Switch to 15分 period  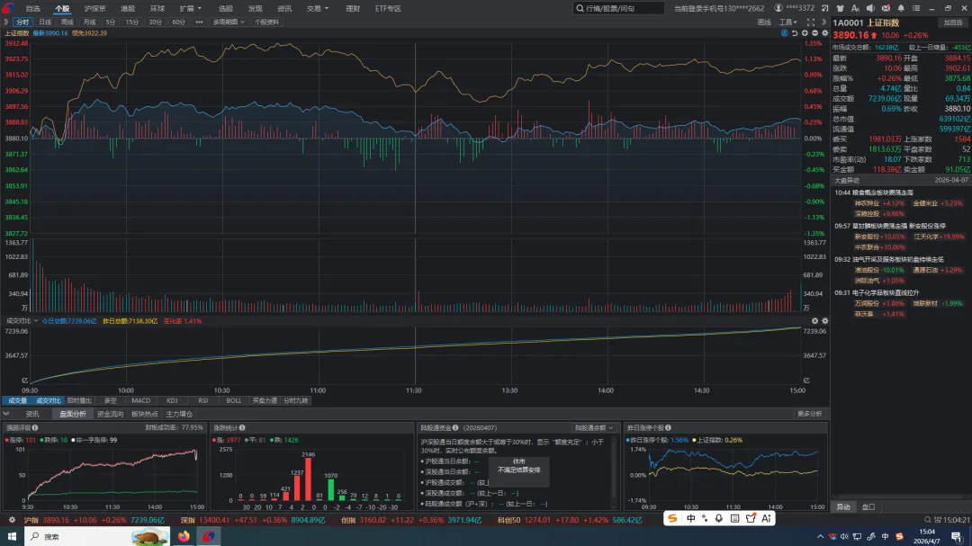click(x=132, y=22)
